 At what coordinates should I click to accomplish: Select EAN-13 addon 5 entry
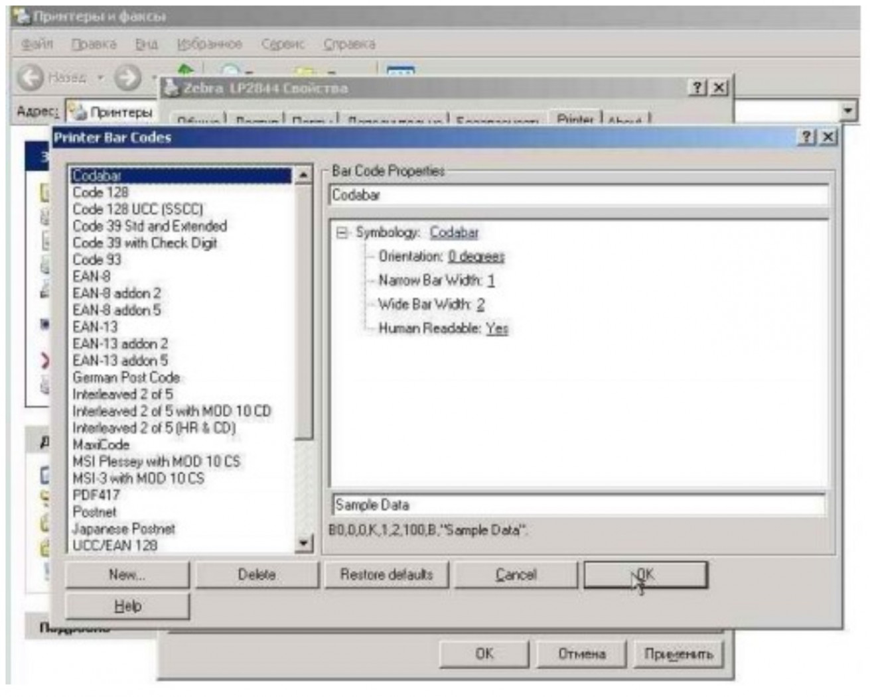(x=120, y=360)
